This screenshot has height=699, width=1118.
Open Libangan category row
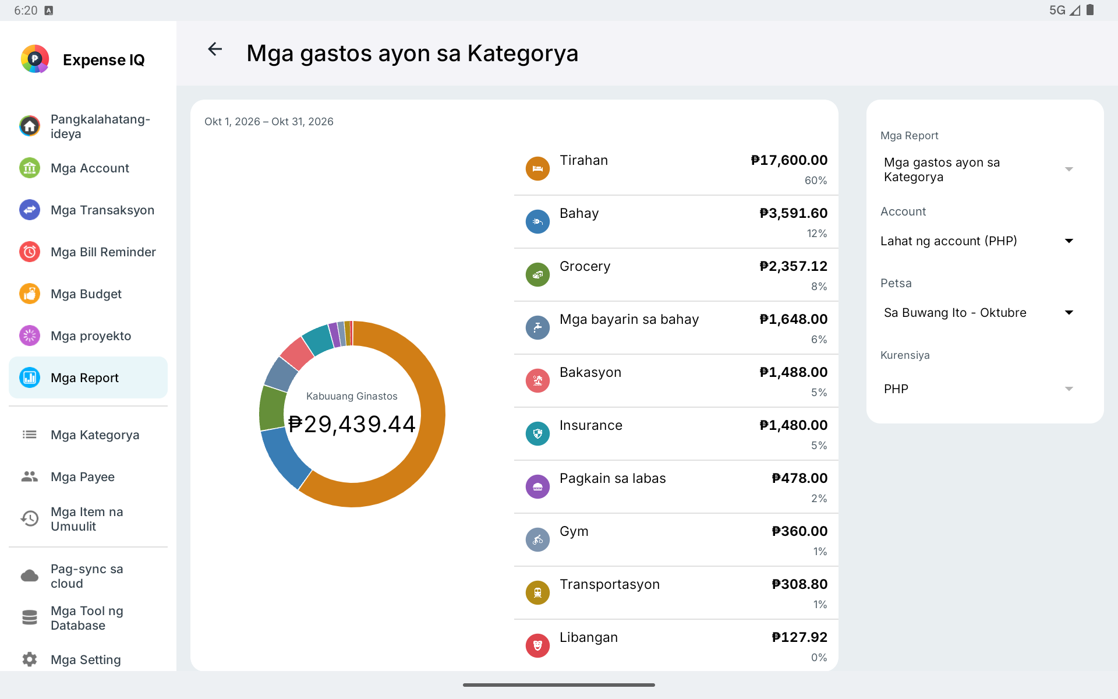[676, 645]
